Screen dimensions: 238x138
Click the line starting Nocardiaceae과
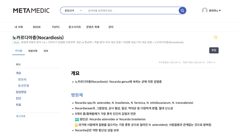click(124, 108)
